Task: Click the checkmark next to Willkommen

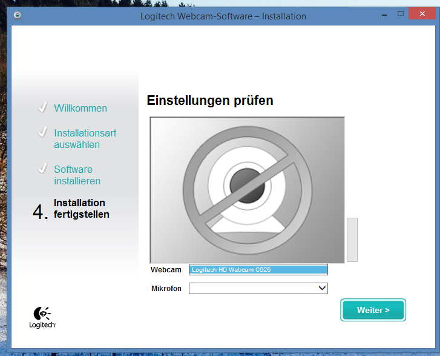Action: click(42, 107)
